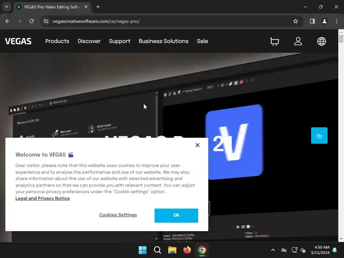The height and width of the screenshot is (258, 344).
Task: Close the VEGAS Pro tab
Action: pos(86,7)
